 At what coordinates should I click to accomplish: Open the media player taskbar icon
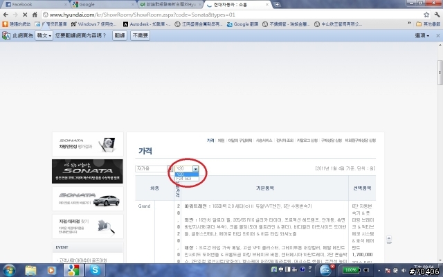click(x=51, y=271)
